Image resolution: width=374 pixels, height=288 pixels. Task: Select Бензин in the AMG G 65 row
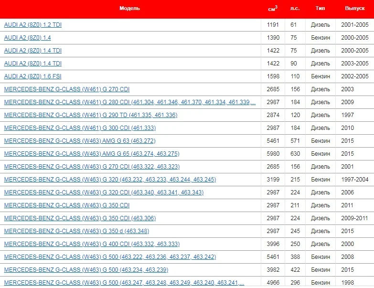321,153
